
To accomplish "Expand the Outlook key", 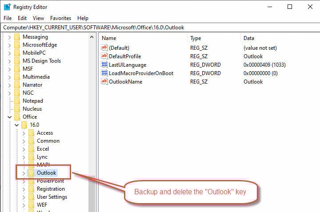I will click(x=24, y=173).
